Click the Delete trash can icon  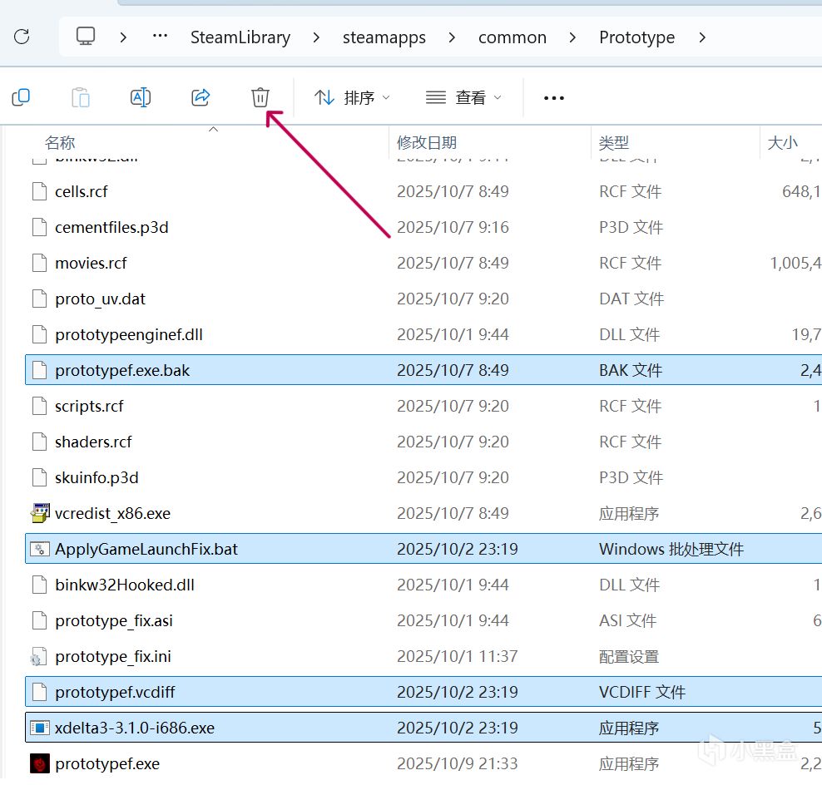[260, 97]
